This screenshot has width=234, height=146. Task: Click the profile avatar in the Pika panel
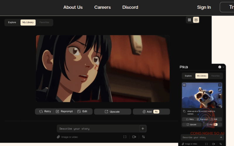click(220, 67)
